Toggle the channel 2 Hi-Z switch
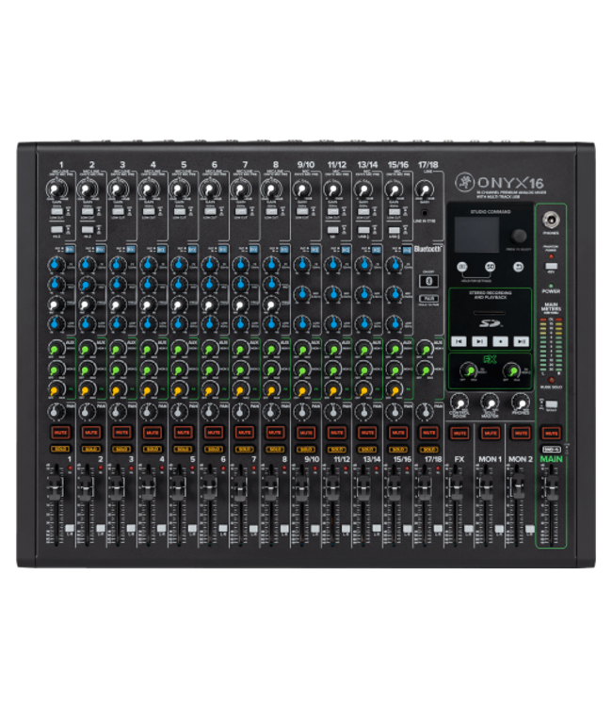Screen dimensions: 612x707 tap(88, 230)
